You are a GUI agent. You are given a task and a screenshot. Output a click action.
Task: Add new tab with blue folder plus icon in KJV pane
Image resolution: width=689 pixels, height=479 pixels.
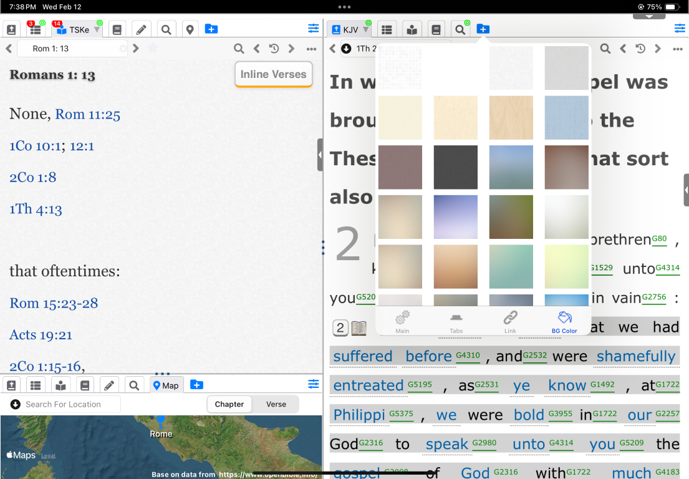[x=483, y=29]
